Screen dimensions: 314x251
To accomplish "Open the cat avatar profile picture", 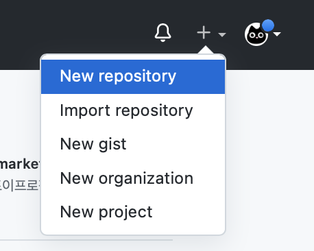I will pyautogui.click(x=256, y=34).
